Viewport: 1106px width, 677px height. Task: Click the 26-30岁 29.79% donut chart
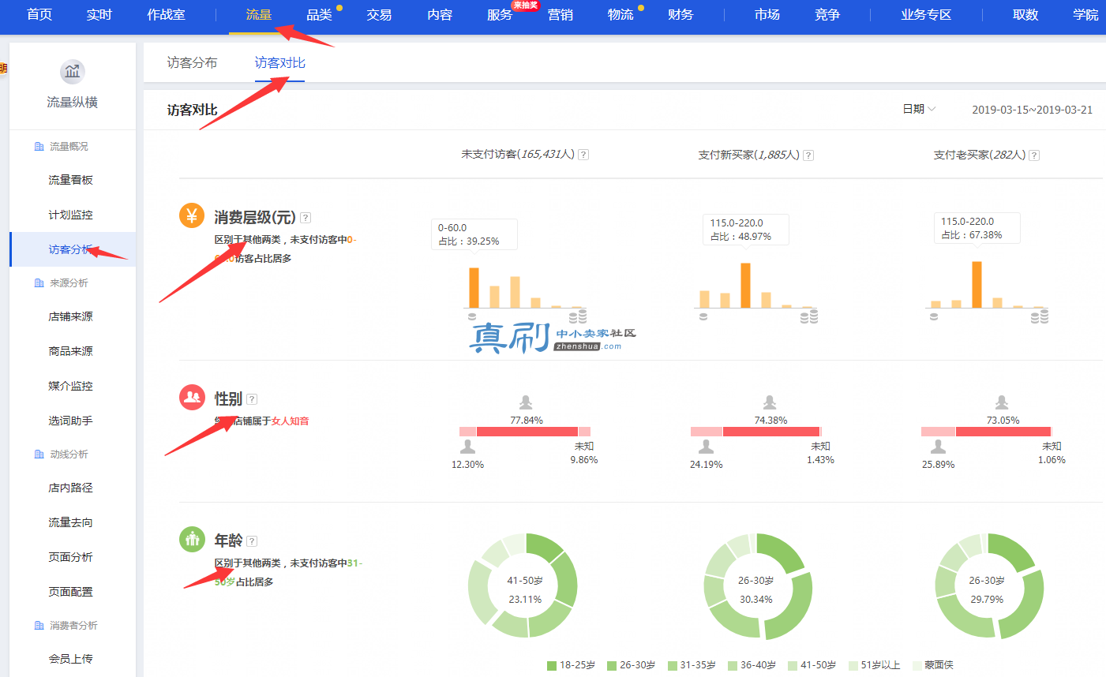point(989,586)
